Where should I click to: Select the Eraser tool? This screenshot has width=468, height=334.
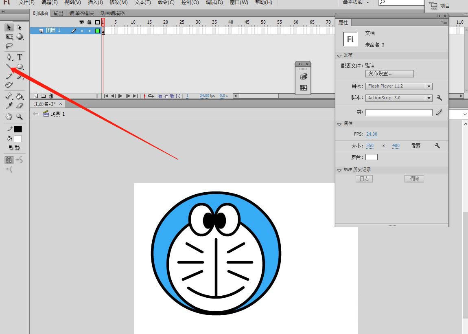tap(20, 105)
